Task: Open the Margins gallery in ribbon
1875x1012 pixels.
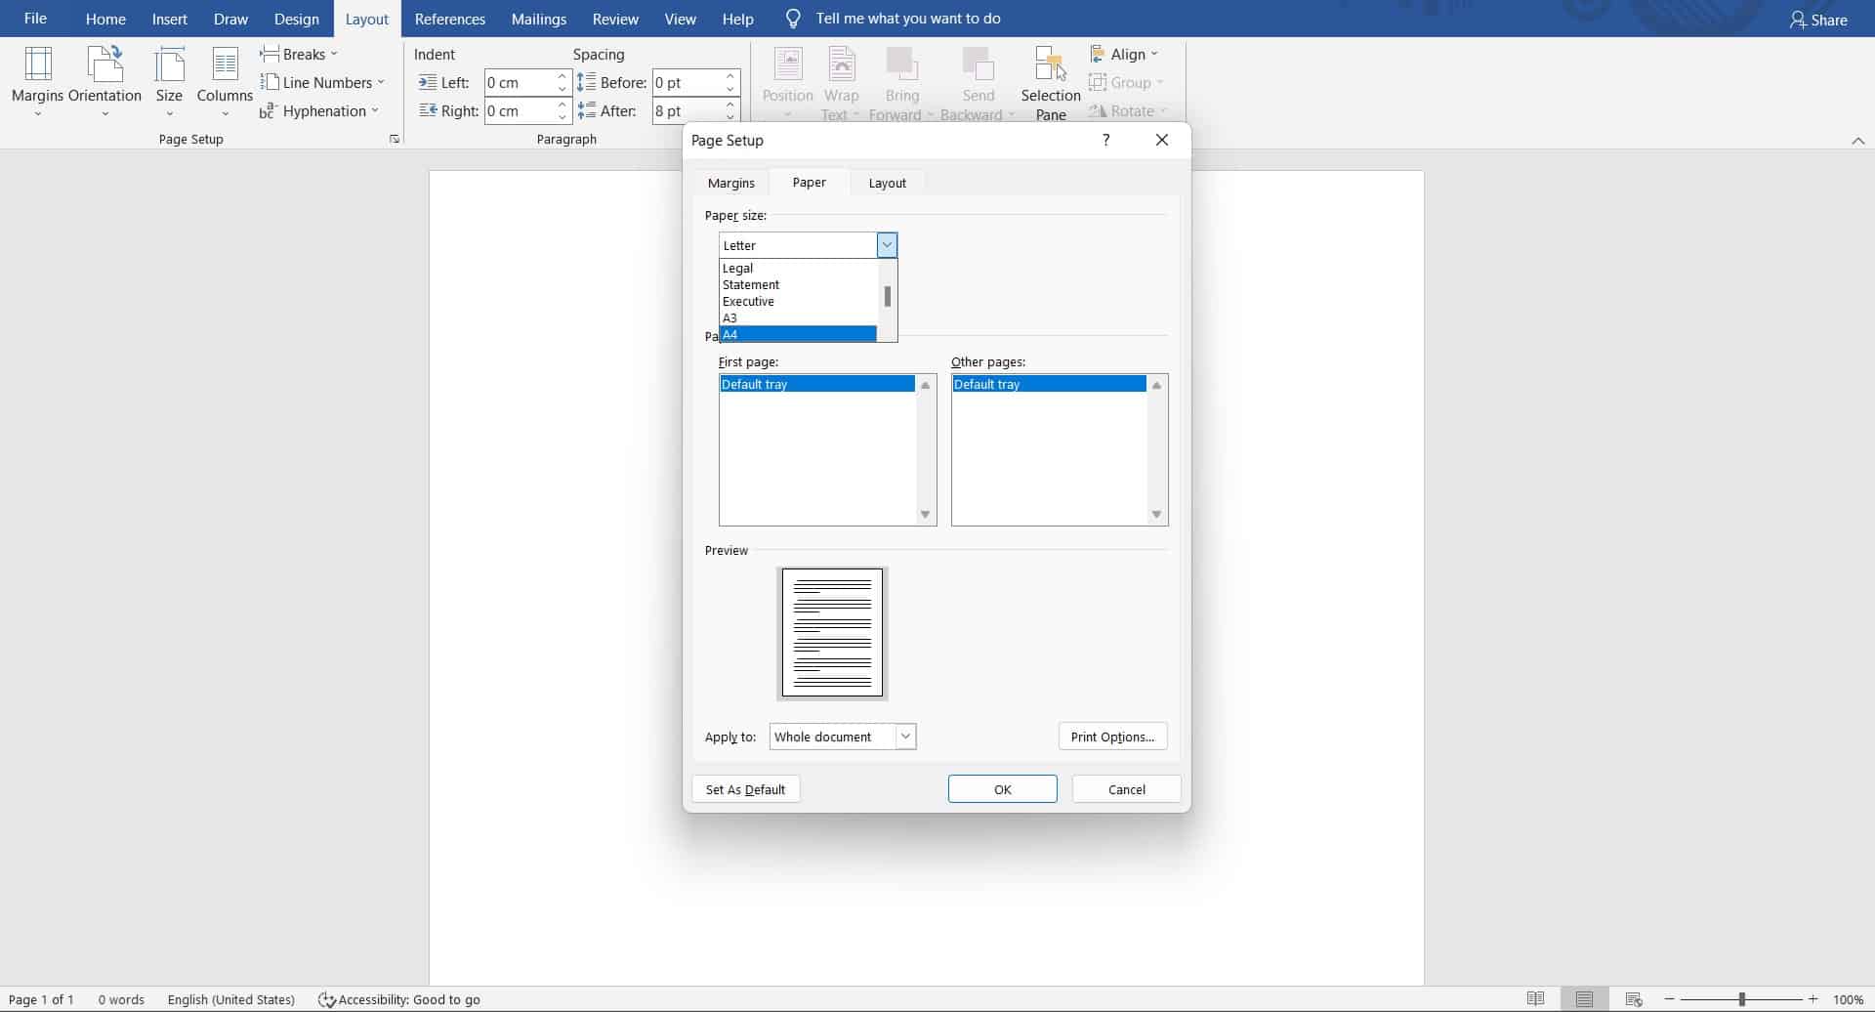Action: click(x=37, y=82)
